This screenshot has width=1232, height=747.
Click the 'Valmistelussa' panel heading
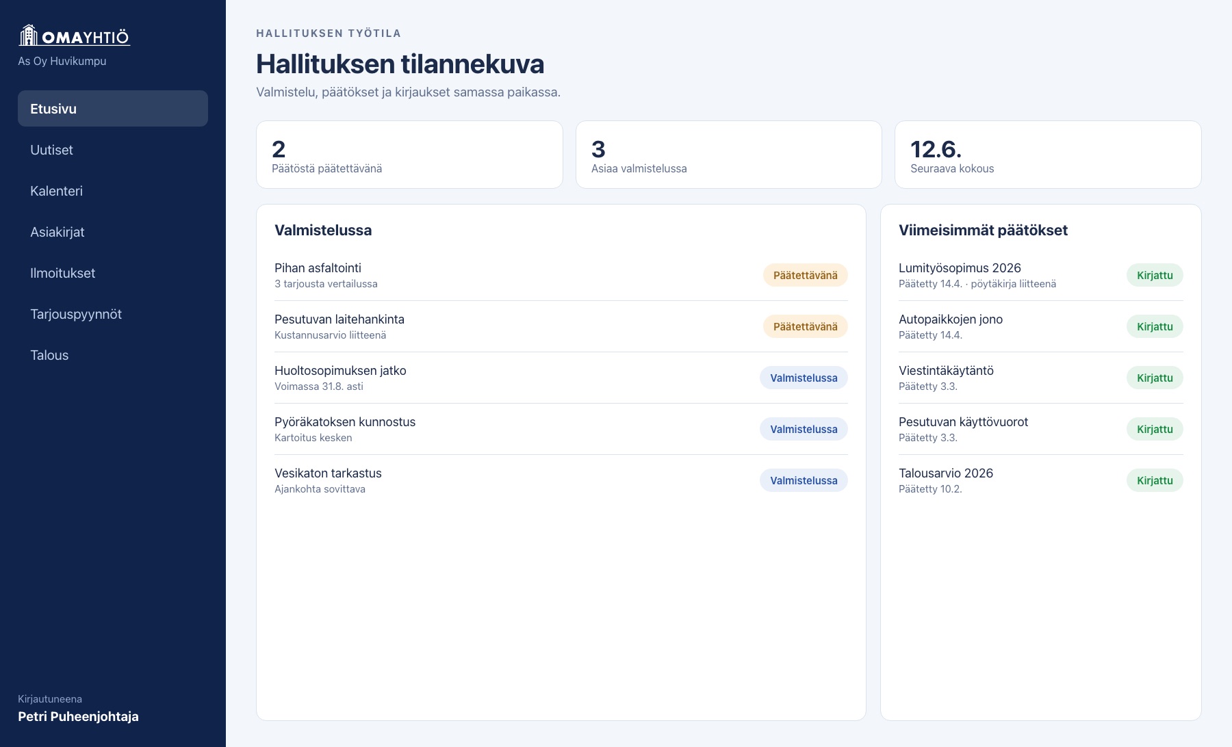click(x=323, y=231)
